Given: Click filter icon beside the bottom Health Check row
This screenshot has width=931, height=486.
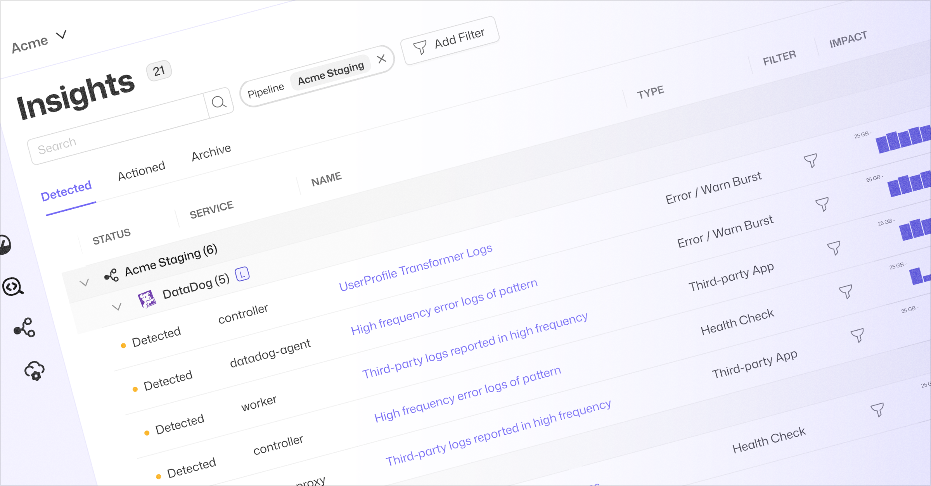Looking at the screenshot, I should 877,410.
